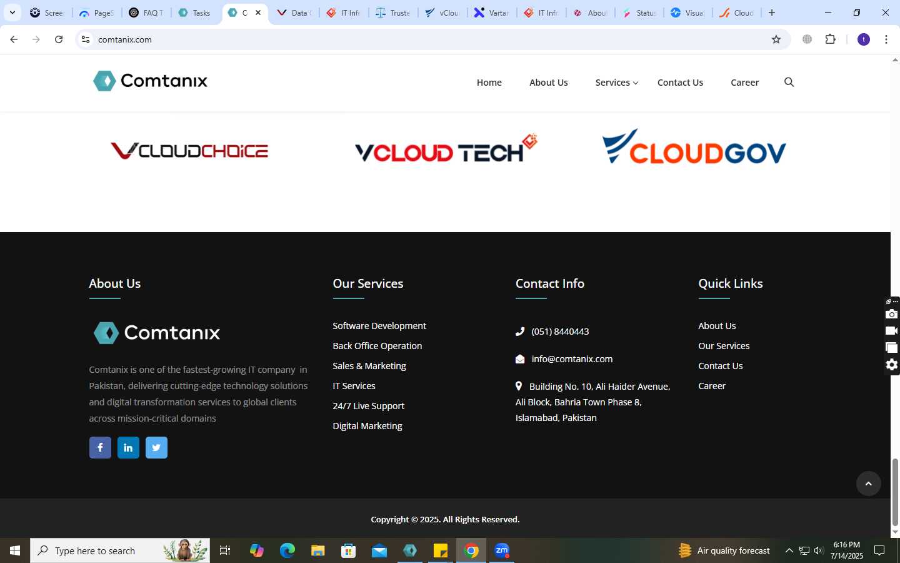Screen dimensions: 900x563
Task: Bookmark this page with the star icon
Action: pos(776,39)
